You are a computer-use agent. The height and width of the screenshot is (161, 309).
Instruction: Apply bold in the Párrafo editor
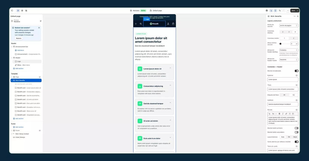click(279, 114)
